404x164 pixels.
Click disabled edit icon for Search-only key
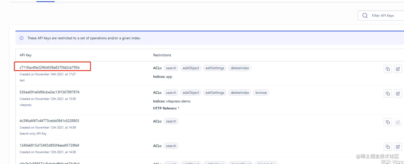click(398, 122)
